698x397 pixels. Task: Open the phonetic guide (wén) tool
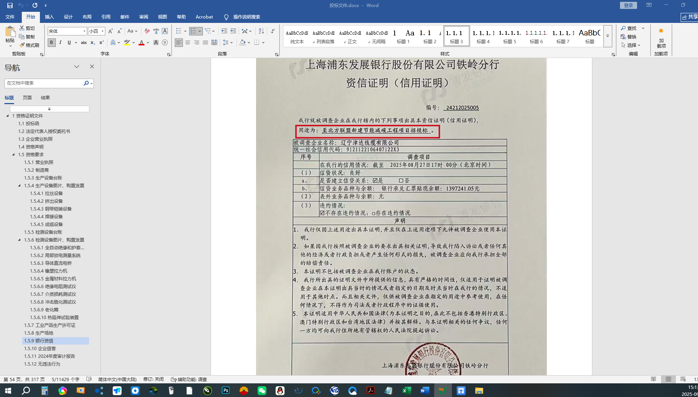(156, 31)
